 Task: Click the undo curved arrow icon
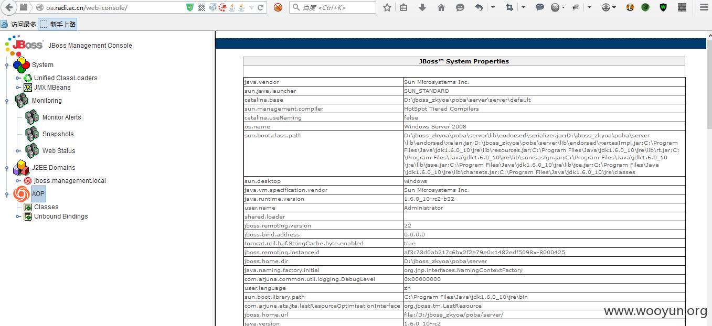click(479, 7)
